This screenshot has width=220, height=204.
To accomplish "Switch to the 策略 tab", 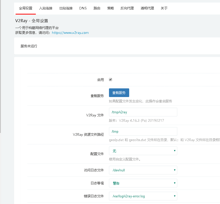I will tap(111, 8).
